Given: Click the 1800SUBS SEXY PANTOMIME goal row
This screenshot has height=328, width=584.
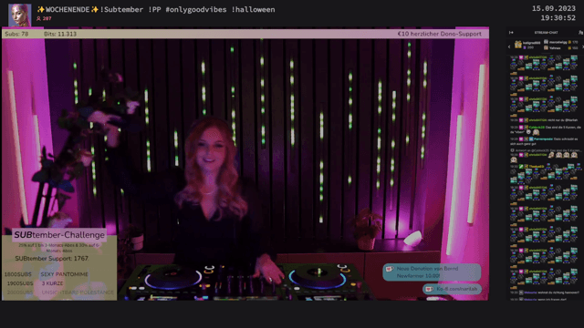Looking at the screenshot, I should pyautogui.click(x=47, y=274).
